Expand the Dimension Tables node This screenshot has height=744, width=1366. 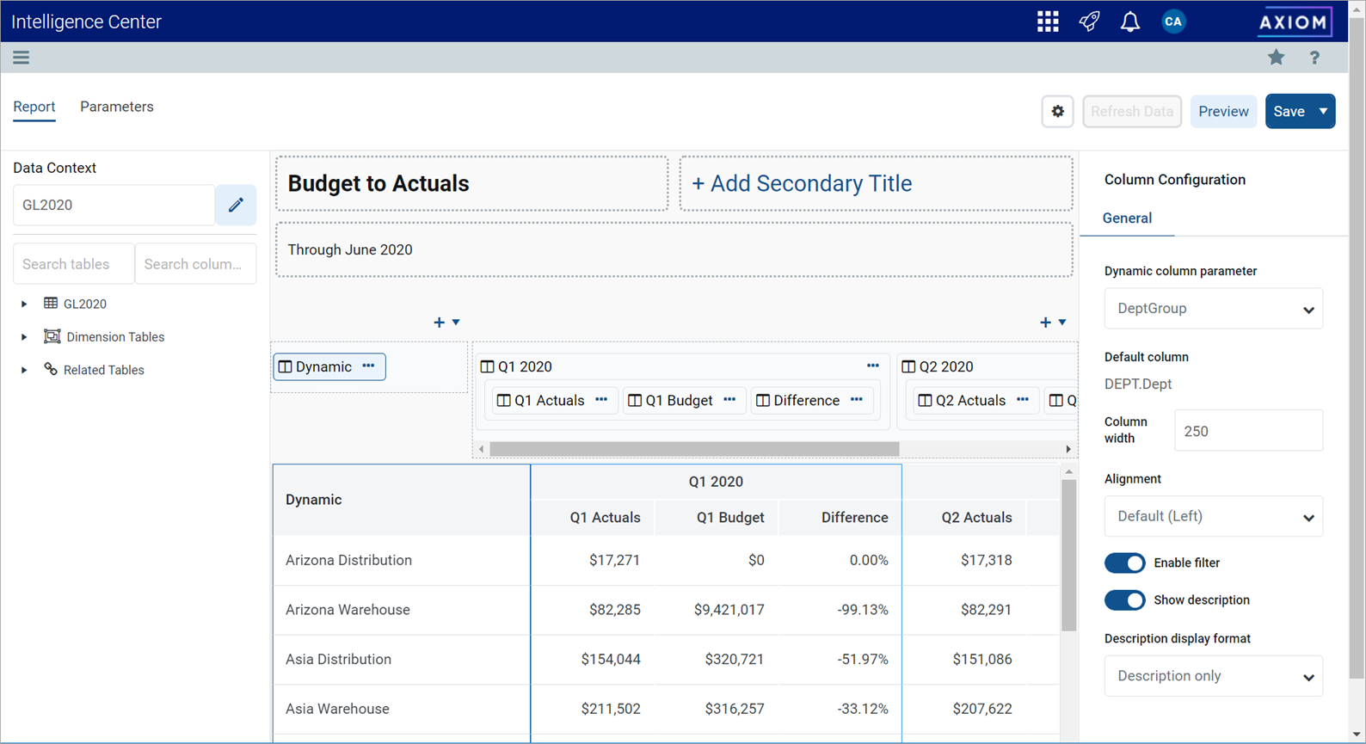pos(24,337)
